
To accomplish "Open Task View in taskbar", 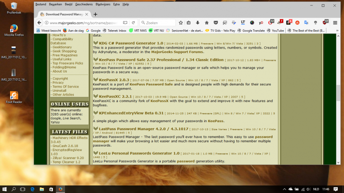I will (x=23, y=189).
